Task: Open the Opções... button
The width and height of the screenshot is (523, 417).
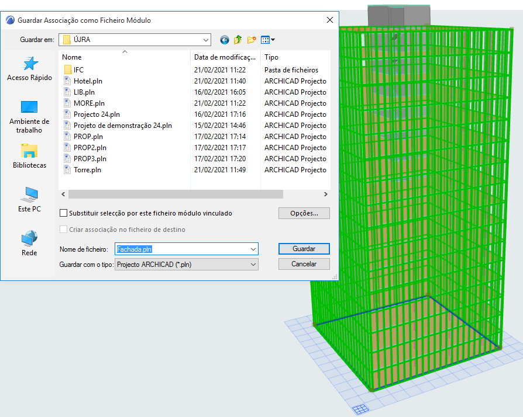Action: point(304,213)
